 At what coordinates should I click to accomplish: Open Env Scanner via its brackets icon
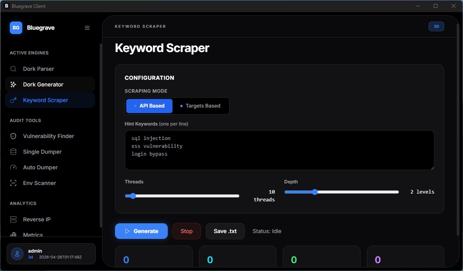pos(13,183)
